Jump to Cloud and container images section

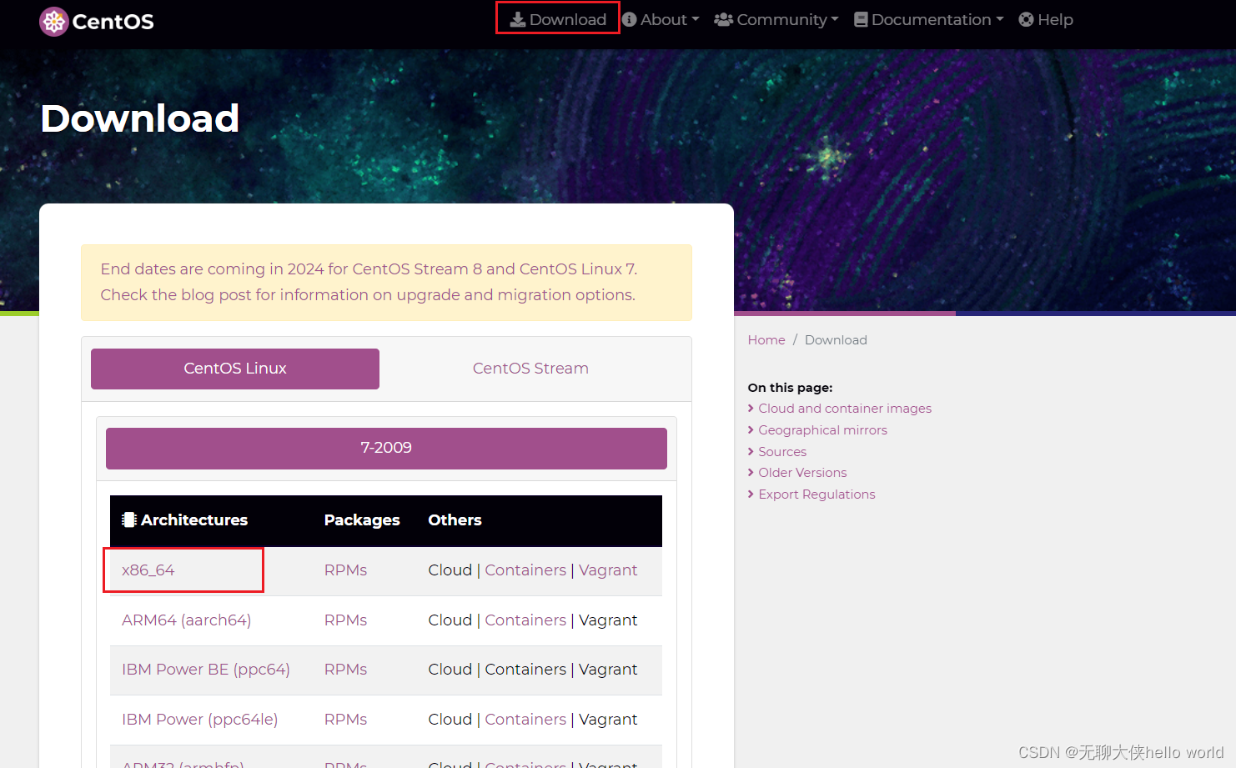pos(845,409)
